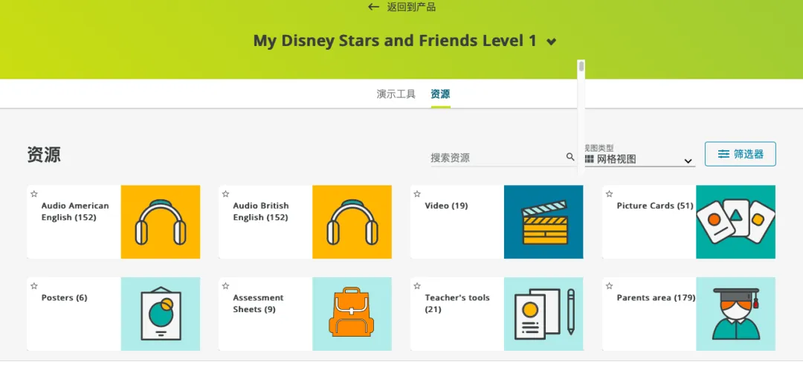Open Picture Cards (51) label
Viewport: 803px width, 379px height.
(x=655, y=206)
